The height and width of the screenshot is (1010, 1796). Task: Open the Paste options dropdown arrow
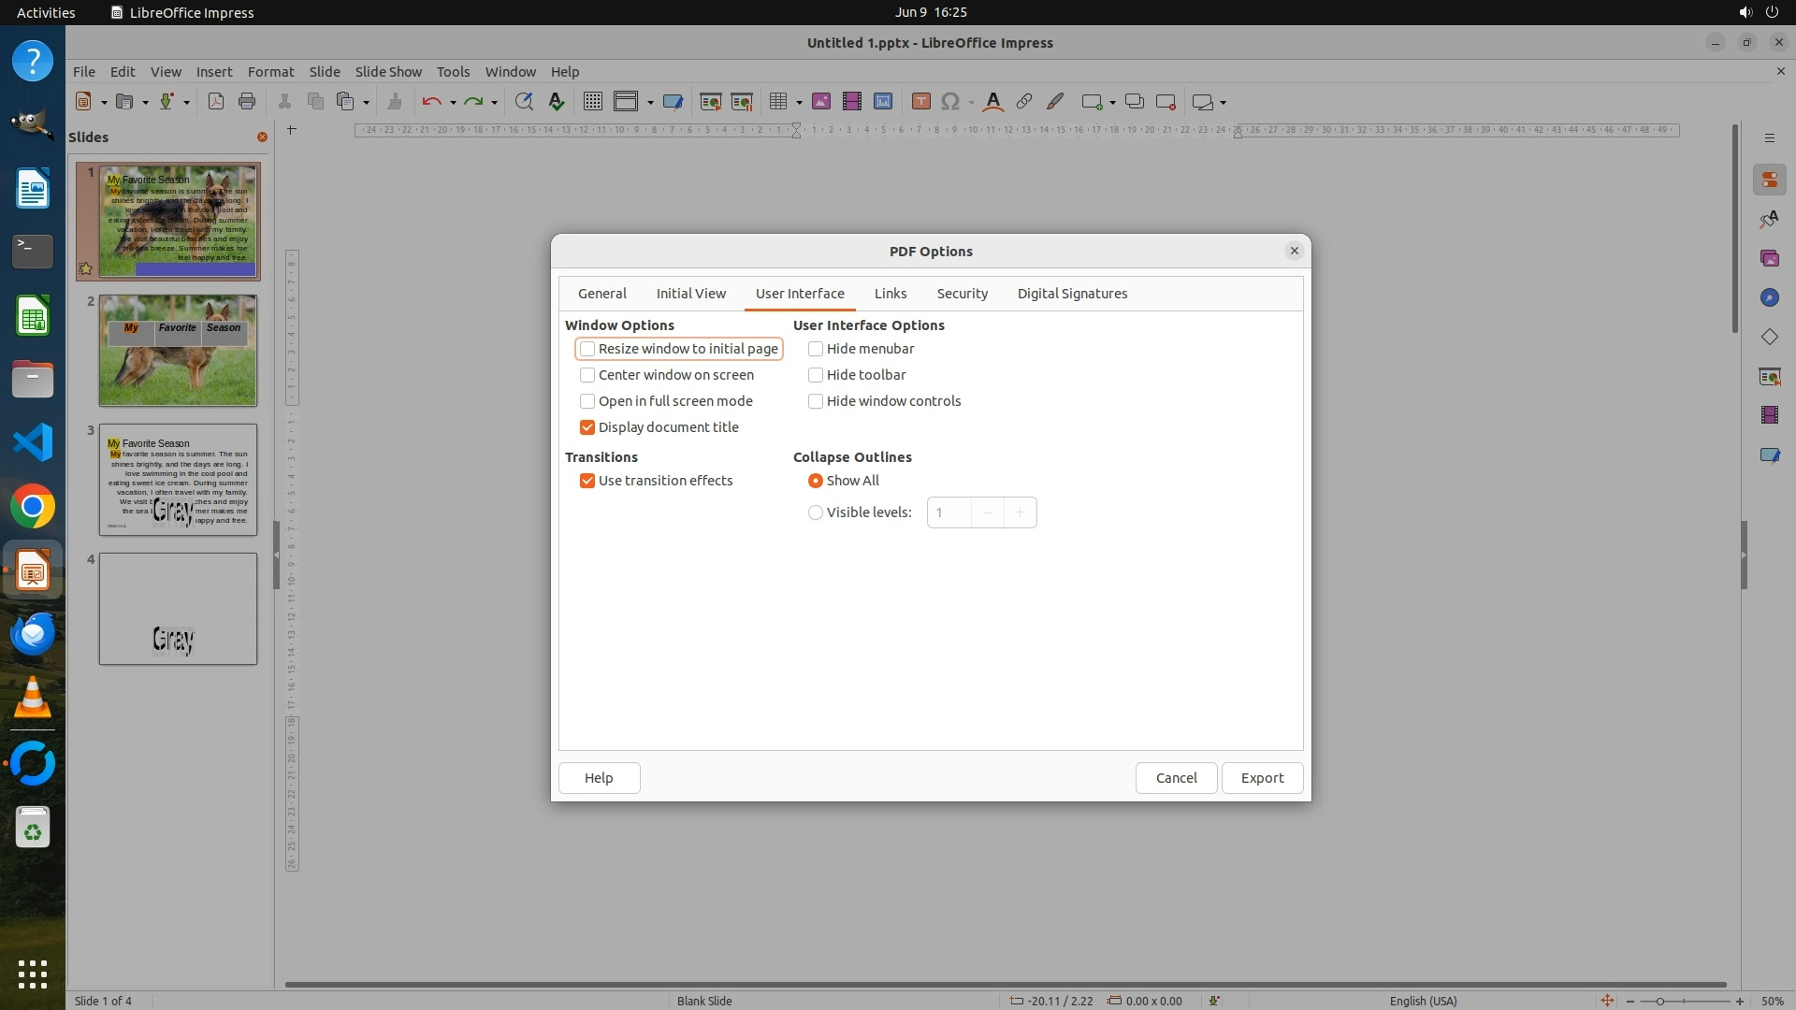tap(366, 103)
